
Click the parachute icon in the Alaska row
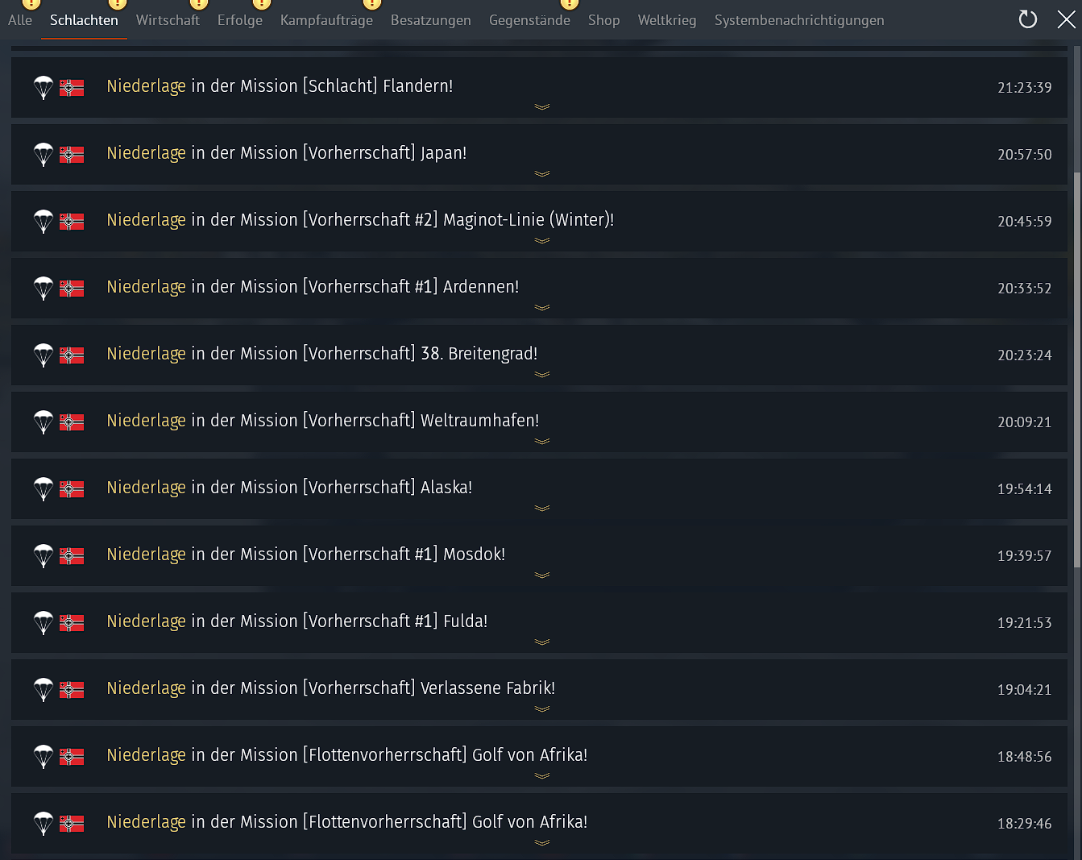pyautogui.click(x=44, y=488)
